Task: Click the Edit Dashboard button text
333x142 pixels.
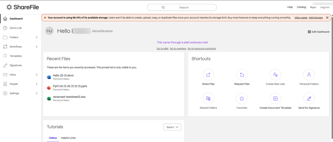Action: click(x=321, y=32)
